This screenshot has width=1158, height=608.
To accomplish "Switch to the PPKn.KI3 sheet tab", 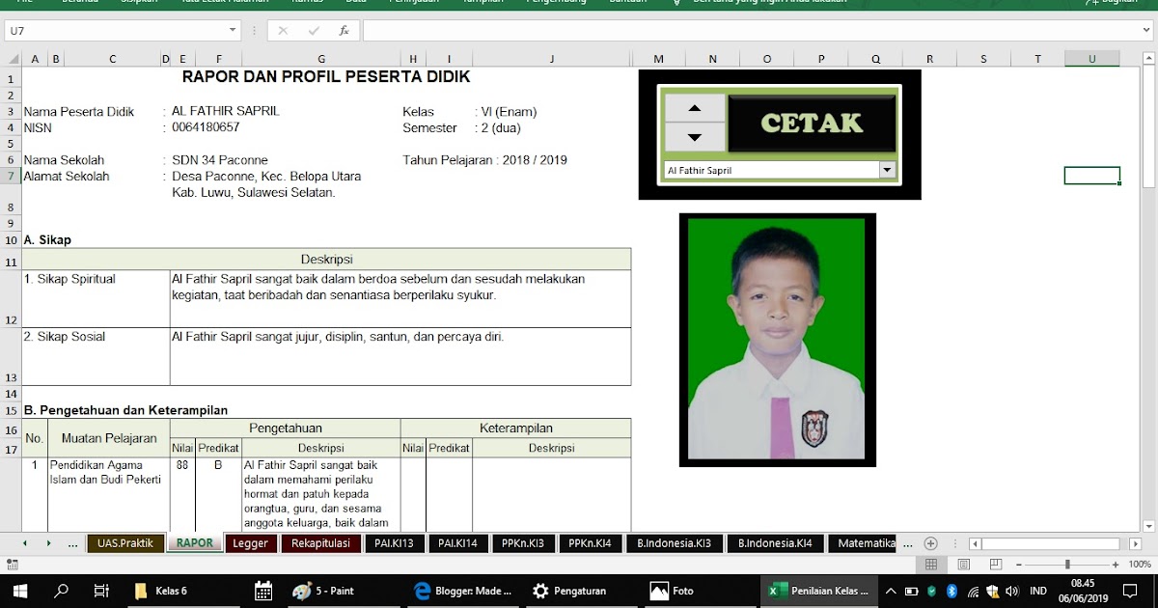I will coord(522,543).
